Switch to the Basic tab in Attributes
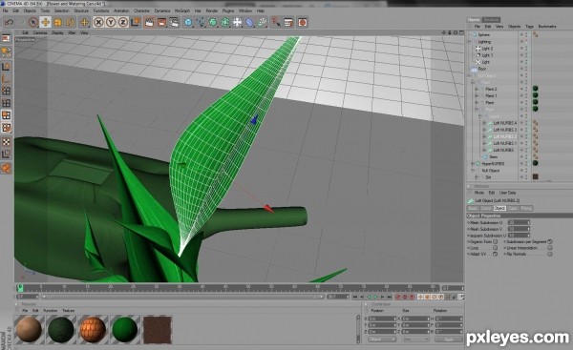 (x=473, y=208)
